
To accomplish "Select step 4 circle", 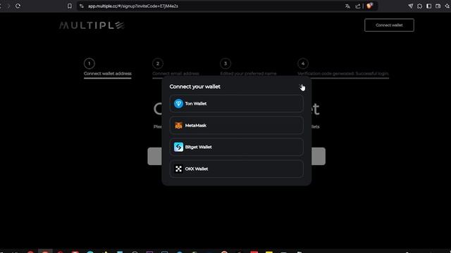I will tap(303, 63).
